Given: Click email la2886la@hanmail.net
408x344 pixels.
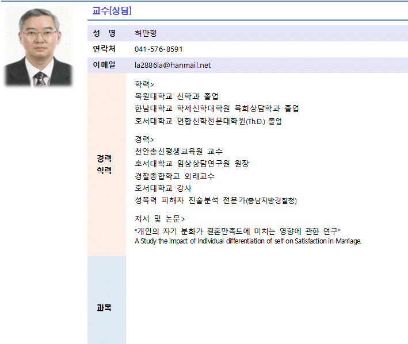Looking at the screenshot, I should [x=173, y=65].
